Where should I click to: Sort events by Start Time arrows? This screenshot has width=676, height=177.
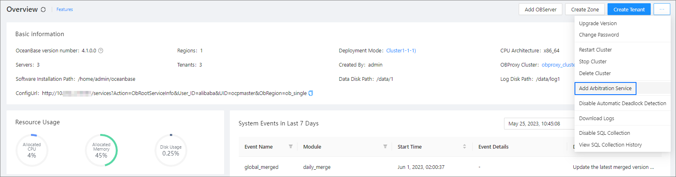point(464,147)
